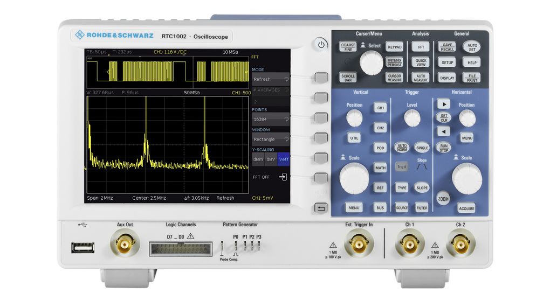550x307 pixels.
Task: Select the FFT OFF exit icon on screen
Action: (x=283, y=177)
